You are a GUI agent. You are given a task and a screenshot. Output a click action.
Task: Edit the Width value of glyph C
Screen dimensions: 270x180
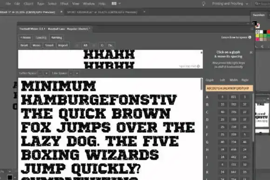click(234, 112)
